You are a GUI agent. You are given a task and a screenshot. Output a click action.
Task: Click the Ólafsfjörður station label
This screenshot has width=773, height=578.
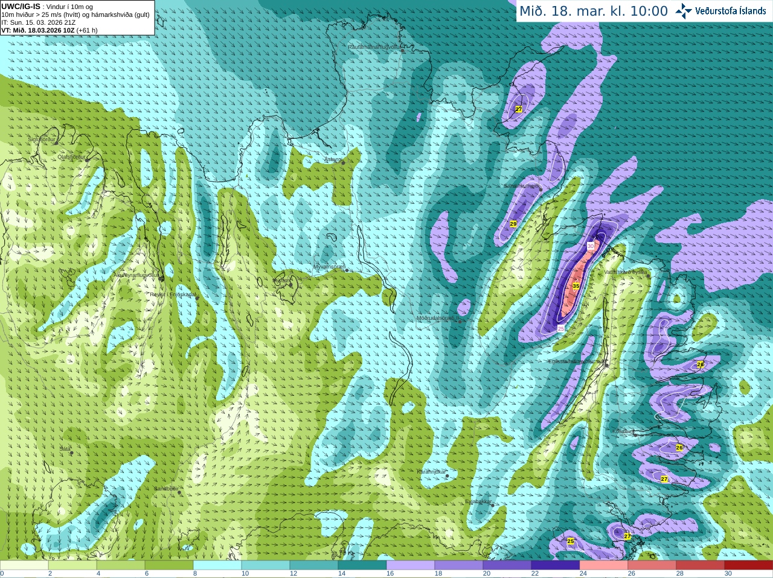[x=71, y=157]
